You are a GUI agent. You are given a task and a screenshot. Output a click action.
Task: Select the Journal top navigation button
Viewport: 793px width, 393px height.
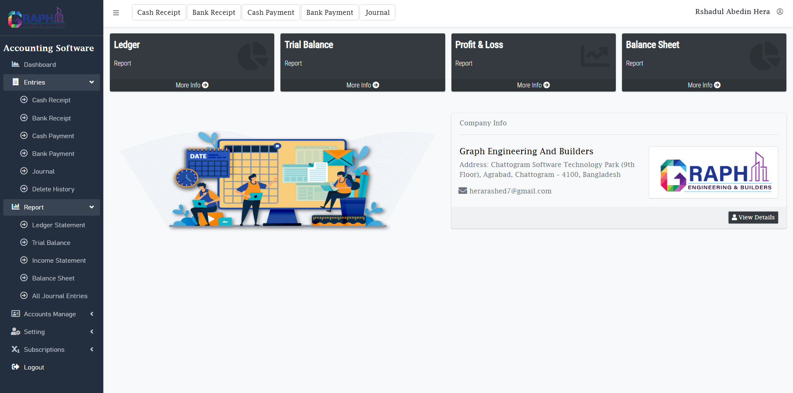[378, 12]
